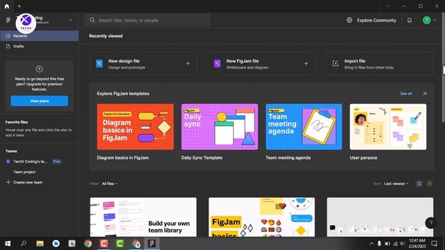Viewport: 445px width, 250px height.
Task: Click the Explore Community link
Action: pyautogui.click(x=376, y=20)
